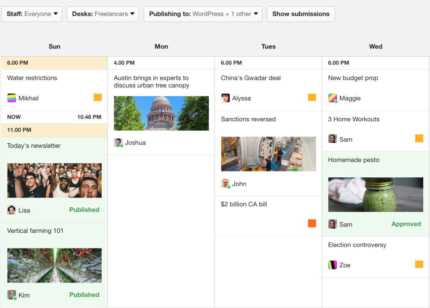
Task: Click yellow status square on Water restrictions
Action: (x=98, y=97)
